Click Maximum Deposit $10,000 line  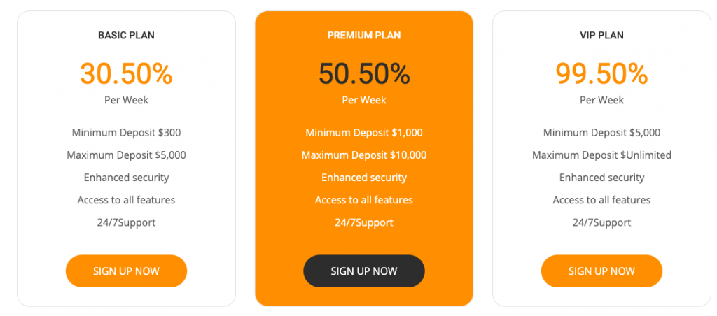364,155
